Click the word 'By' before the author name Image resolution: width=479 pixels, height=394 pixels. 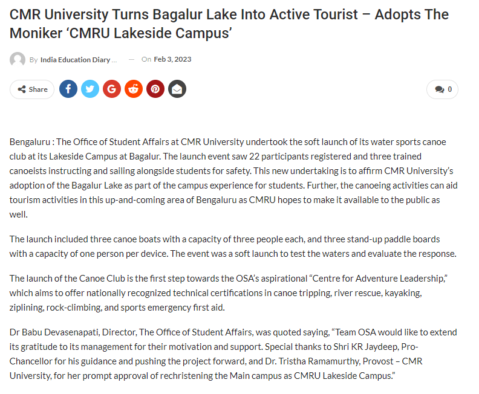pos(33,59)
